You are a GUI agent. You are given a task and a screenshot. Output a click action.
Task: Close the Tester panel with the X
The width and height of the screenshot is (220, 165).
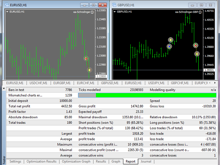4,89
